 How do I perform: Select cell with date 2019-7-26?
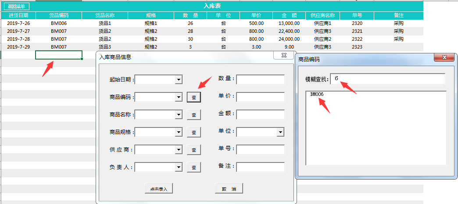[x=18, y=23]
